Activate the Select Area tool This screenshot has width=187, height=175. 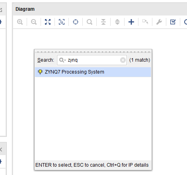coord(62,22)
